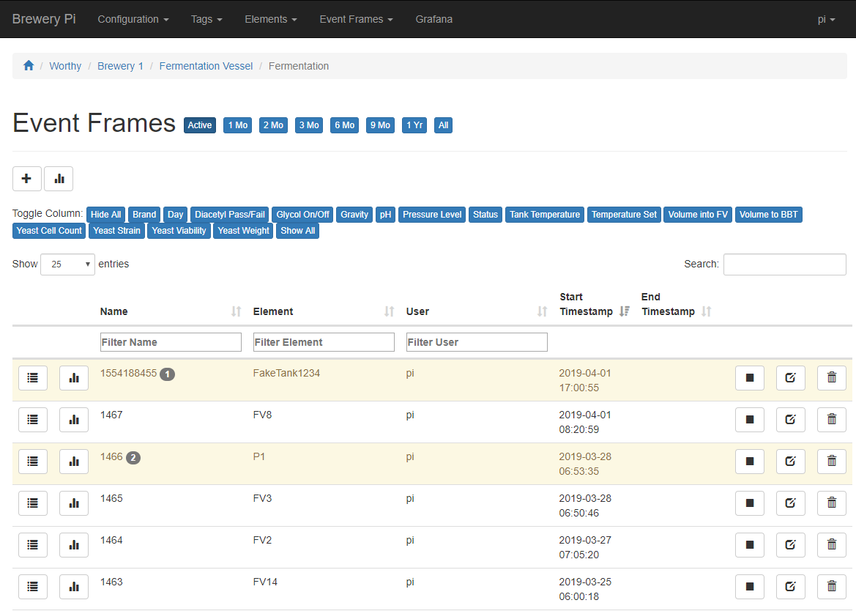
Task: Open the pi user dropdown
Action: [x=826, y=19]
